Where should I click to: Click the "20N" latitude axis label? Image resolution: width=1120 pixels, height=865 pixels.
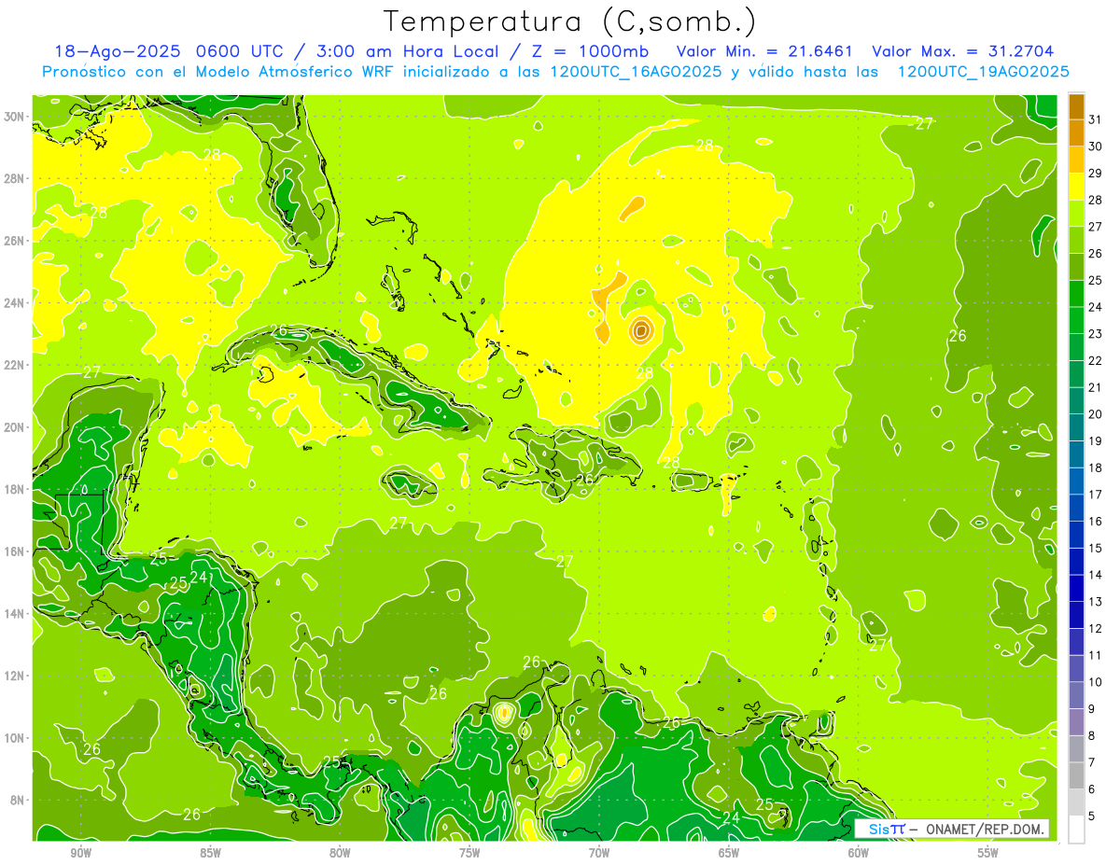[15, 427]
